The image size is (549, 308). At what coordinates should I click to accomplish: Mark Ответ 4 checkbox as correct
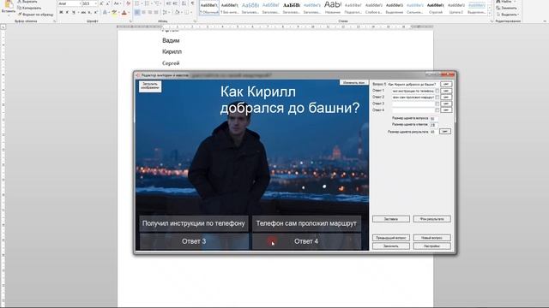pyautogui.click(x=437, y=110)
